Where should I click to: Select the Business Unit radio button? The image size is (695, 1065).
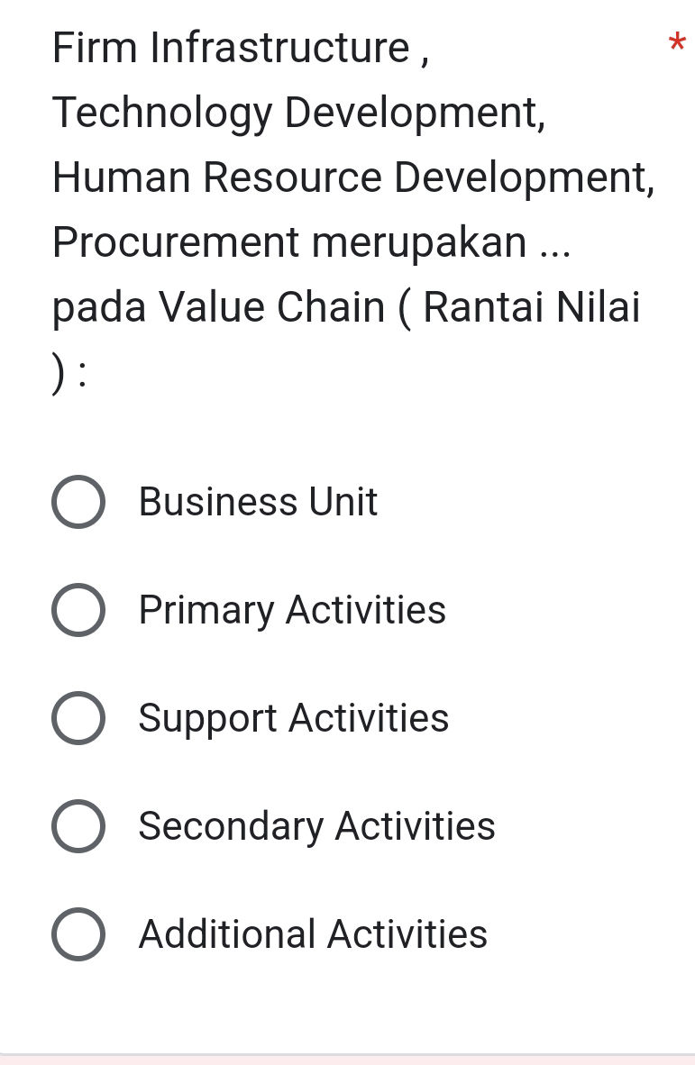coord(78,502)
